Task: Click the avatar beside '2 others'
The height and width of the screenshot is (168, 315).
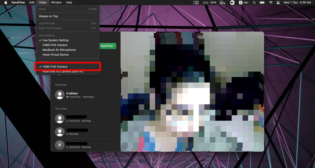Action: click(60, 95)
